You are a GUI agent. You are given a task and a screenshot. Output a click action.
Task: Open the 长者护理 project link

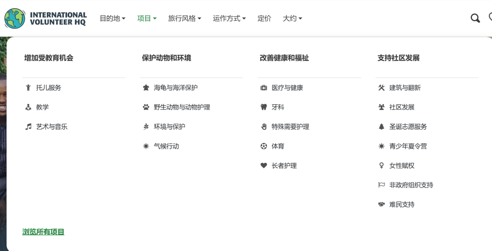click(284, 165)
